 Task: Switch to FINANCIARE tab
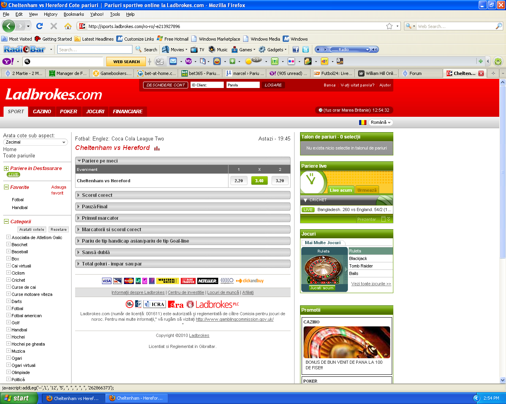128,112
